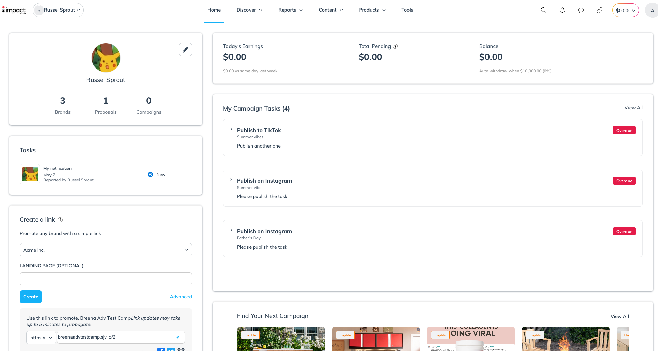This screenshot has height=351, width=658.
Task: Open the https:// protocol dropdown
Action: click(x=41, y=337)
